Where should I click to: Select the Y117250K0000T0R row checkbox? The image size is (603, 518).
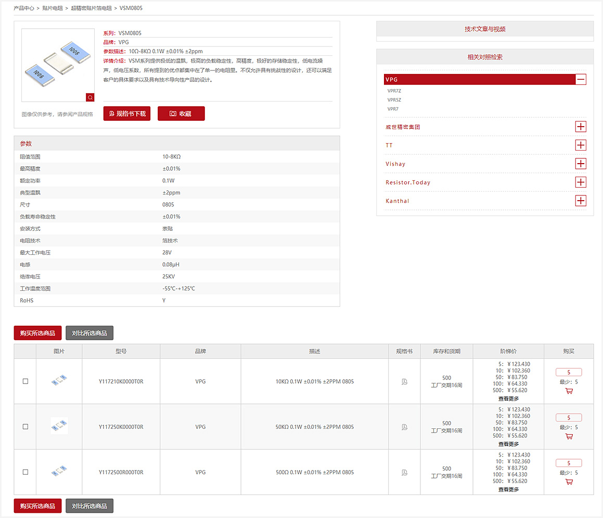(x=25, y=427)
